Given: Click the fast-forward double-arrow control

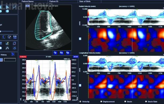Looking at the screenshot, I should pyautogui.click(x=68, y=53).
